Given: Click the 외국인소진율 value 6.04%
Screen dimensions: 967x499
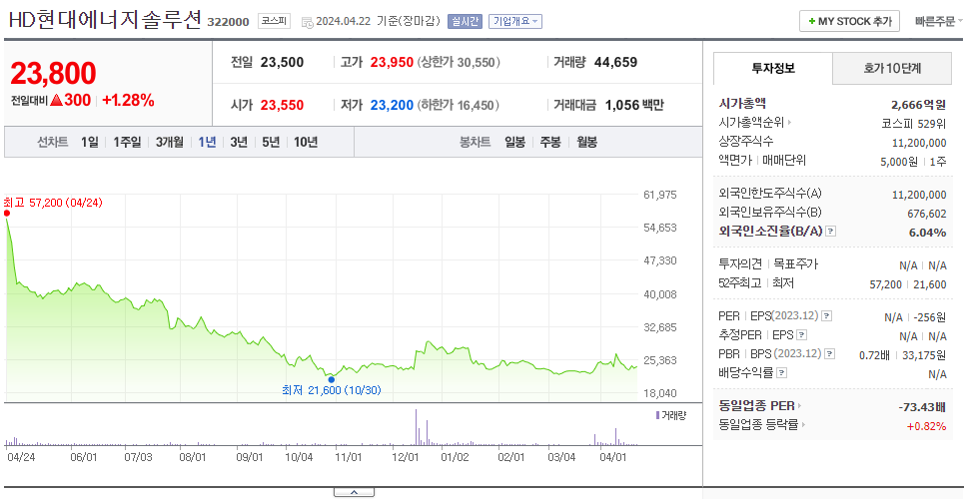Looking at the screenshot, I should 927,233.
